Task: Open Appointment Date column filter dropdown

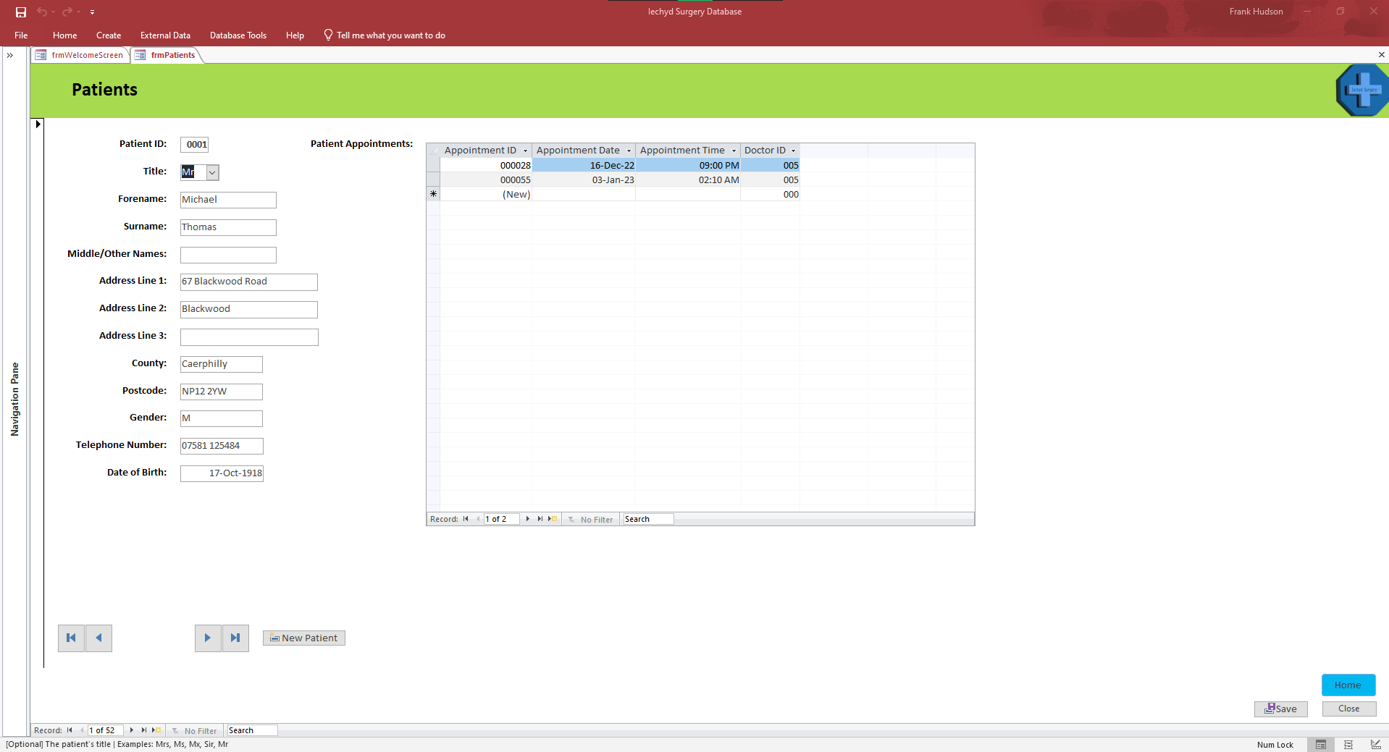Action: [628, 151]
